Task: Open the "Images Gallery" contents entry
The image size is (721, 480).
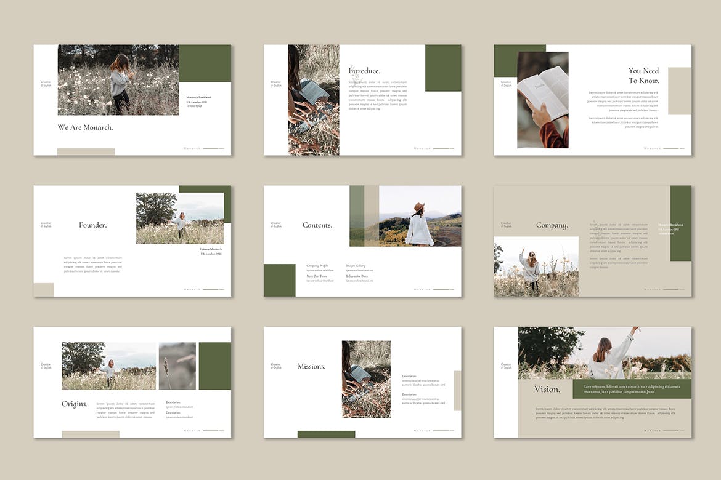Action: tap(356, 266)
